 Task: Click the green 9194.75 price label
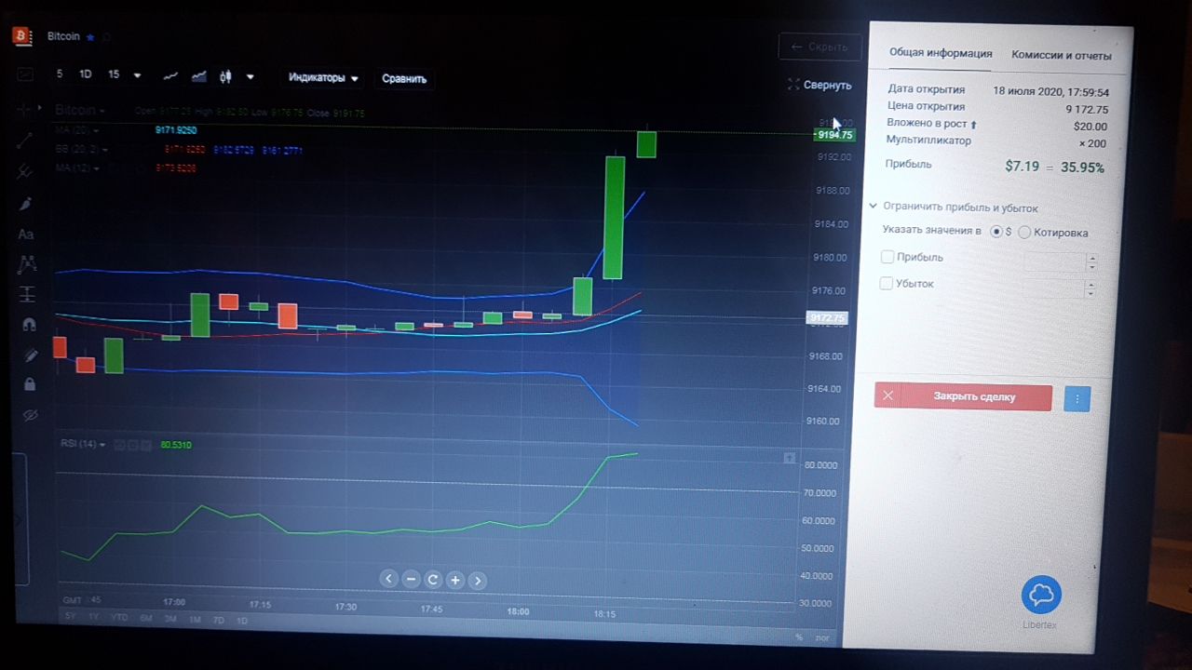pyautogui.click(x=833, y=135)
